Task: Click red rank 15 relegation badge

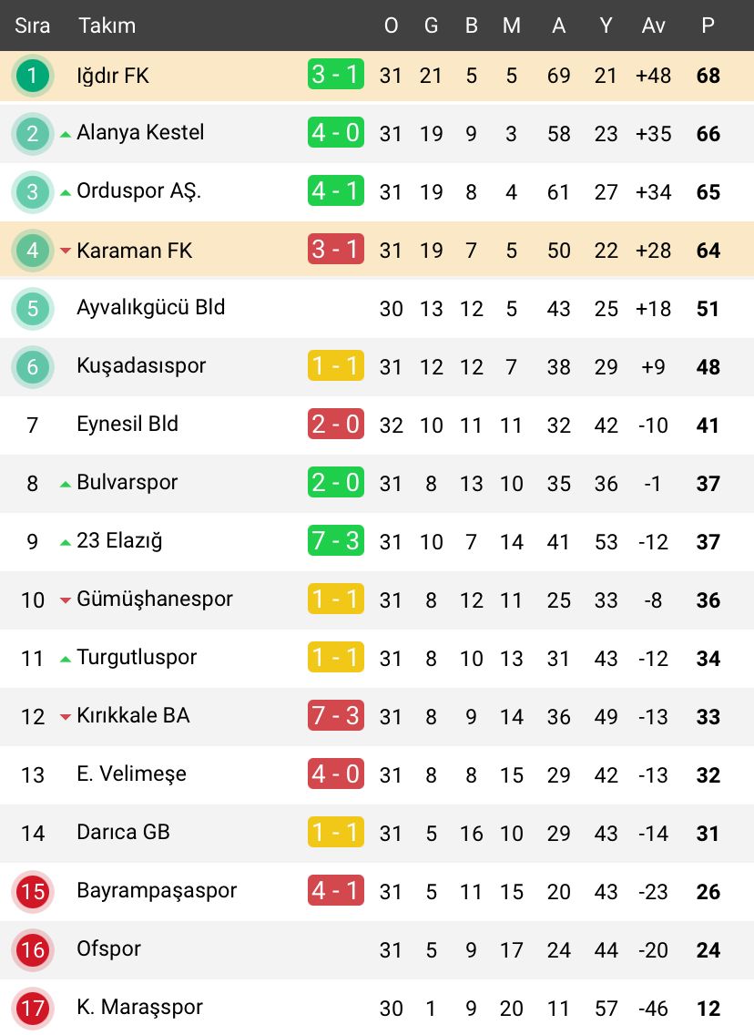Action: click(x=33, y=892)
